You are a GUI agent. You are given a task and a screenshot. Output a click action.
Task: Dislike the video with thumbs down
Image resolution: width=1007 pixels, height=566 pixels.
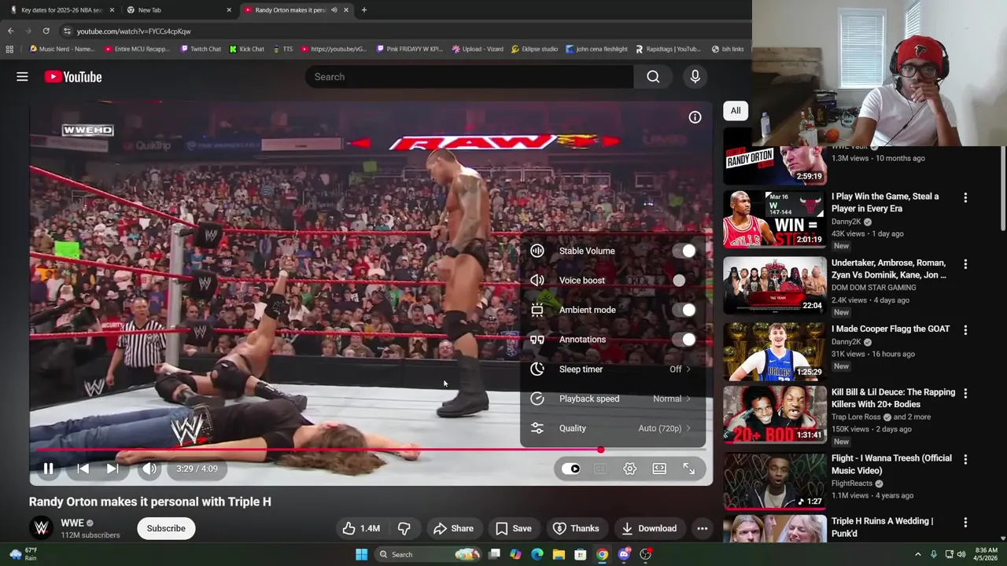pyautogui.click(x=404, y=528)
